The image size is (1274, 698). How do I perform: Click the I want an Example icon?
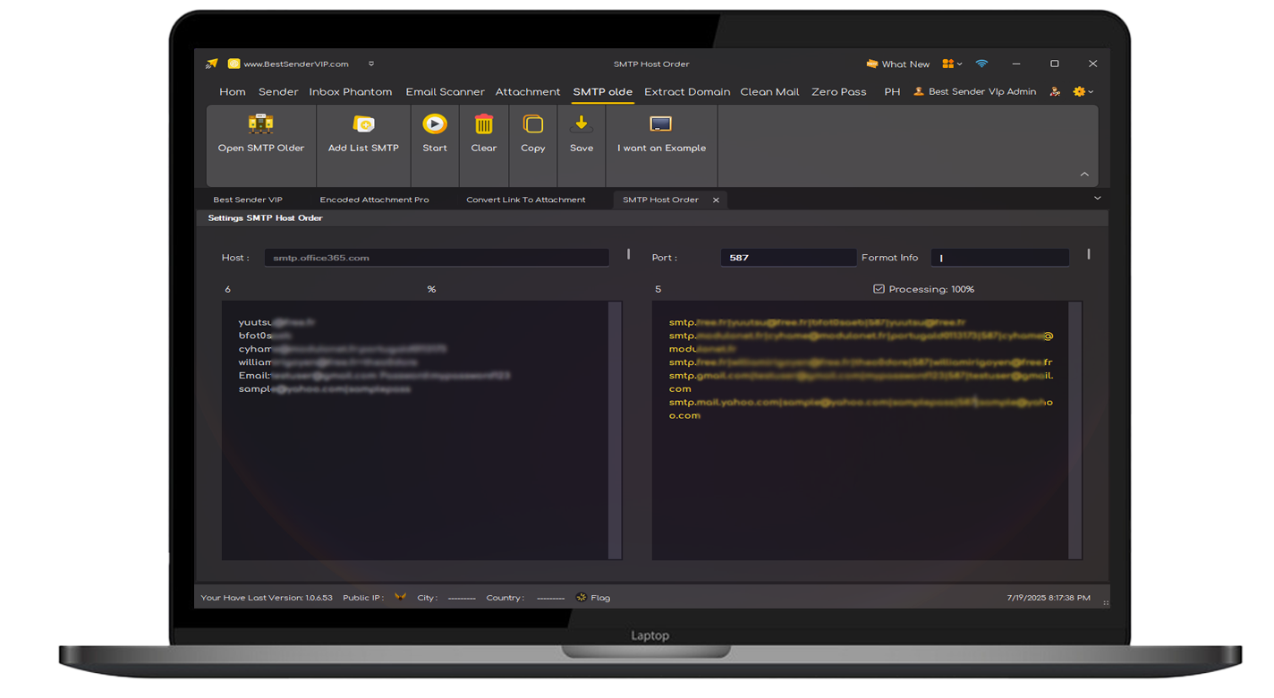point(661,123)
